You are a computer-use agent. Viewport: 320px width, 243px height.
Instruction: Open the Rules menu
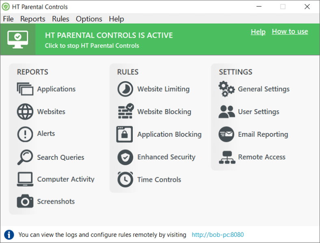pos(61,19)
